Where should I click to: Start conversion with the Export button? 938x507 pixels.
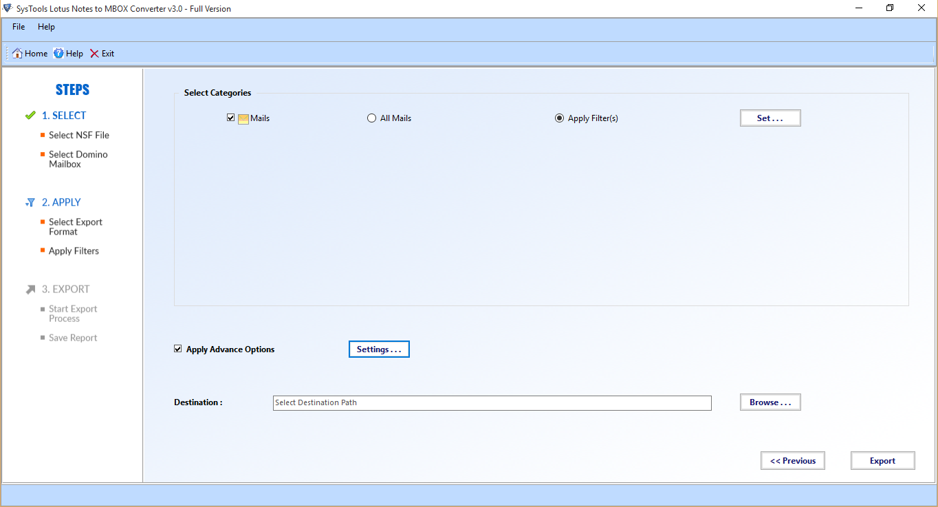click(x=883, y=461)
